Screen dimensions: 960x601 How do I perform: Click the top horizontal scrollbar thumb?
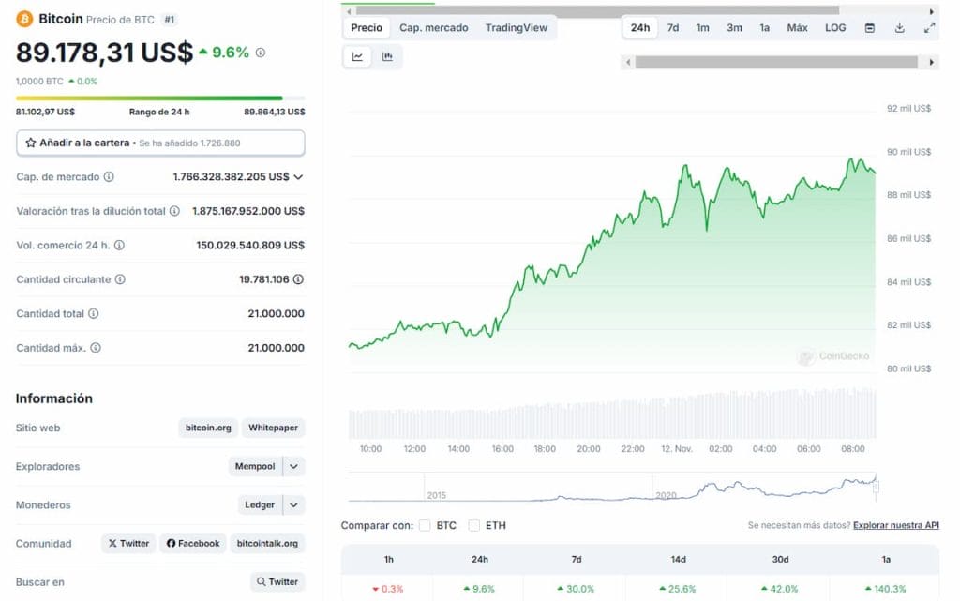tap(597, 11)
